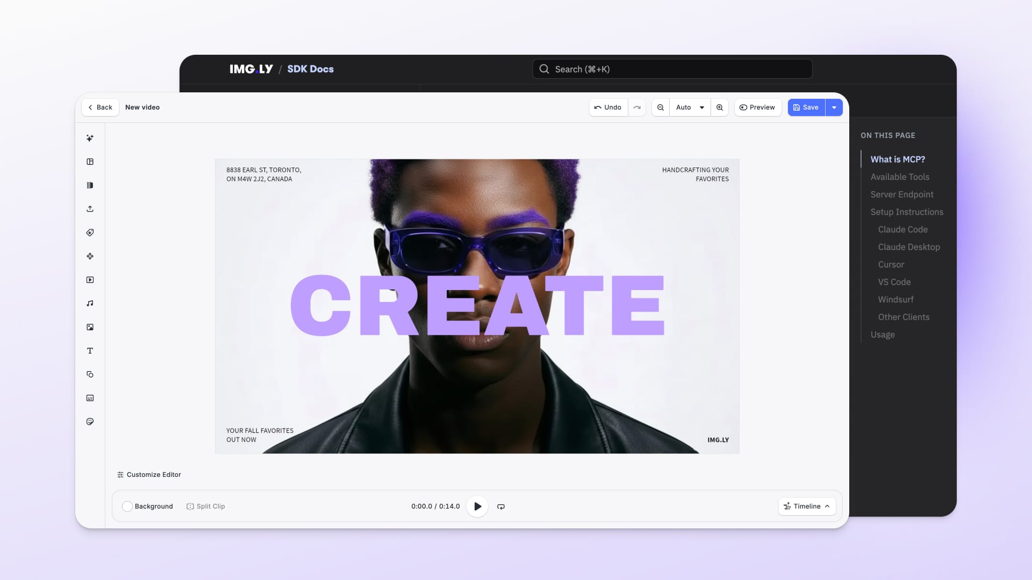Toggle Preview mode

point(757,107)
